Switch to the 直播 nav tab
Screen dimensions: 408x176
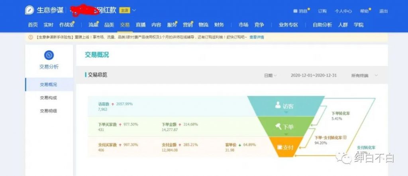coord(141,25)
